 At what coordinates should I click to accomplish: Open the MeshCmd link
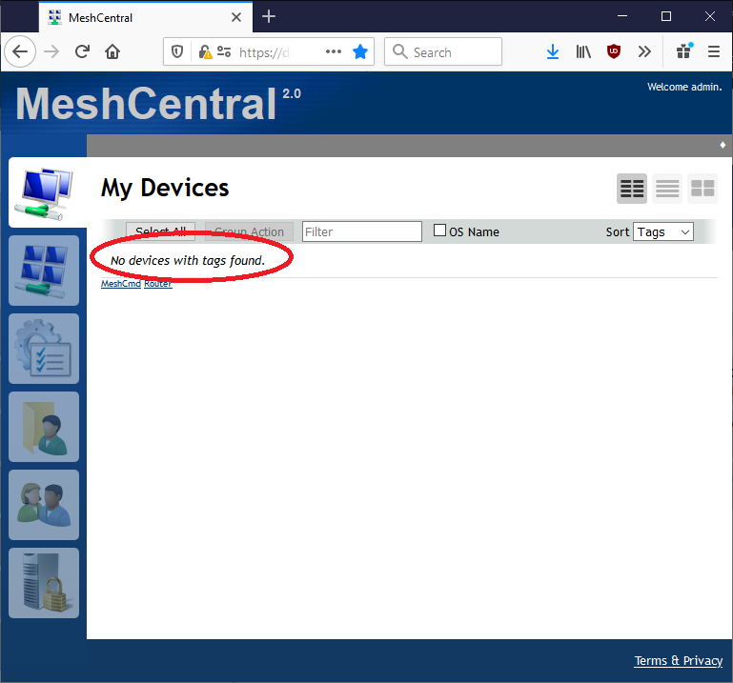click(121, 284)
